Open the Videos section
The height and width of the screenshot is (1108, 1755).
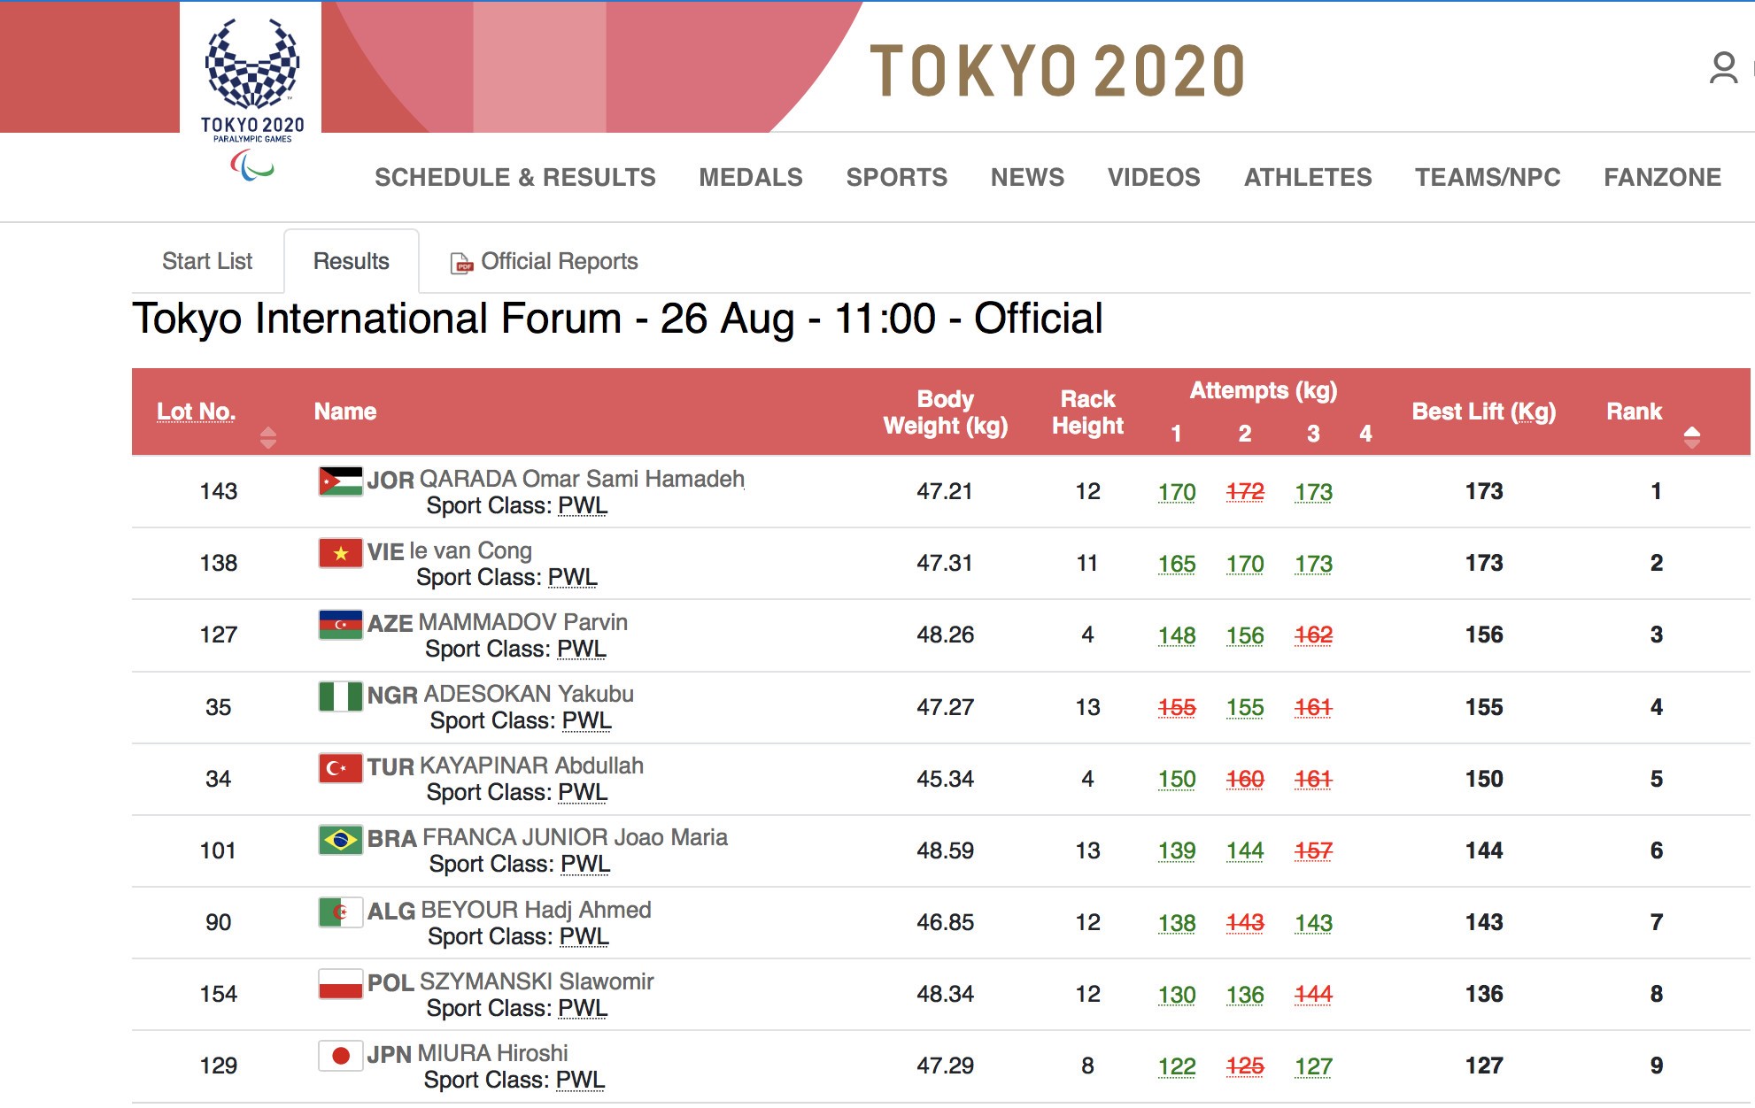click(1154, 177)
